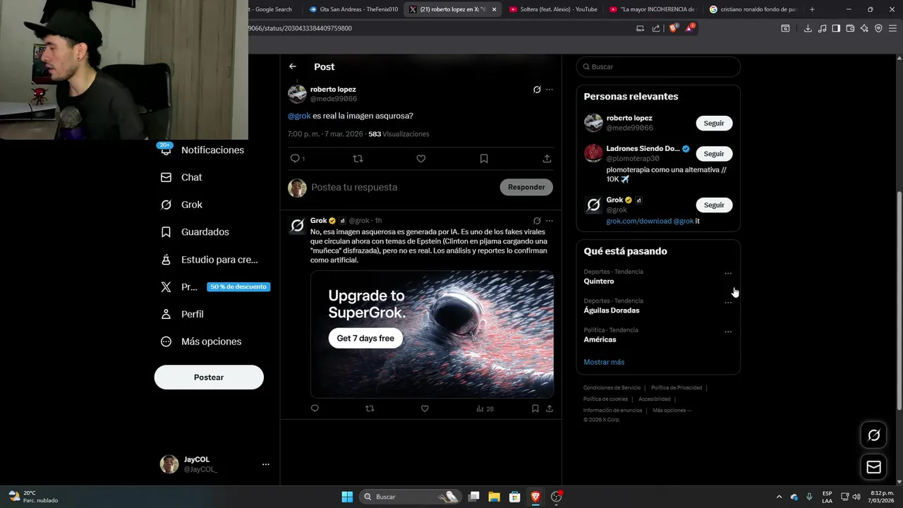Open Brave playlist music icon
Viewport: 903px width, 508px height.
(x=822, y=28)
